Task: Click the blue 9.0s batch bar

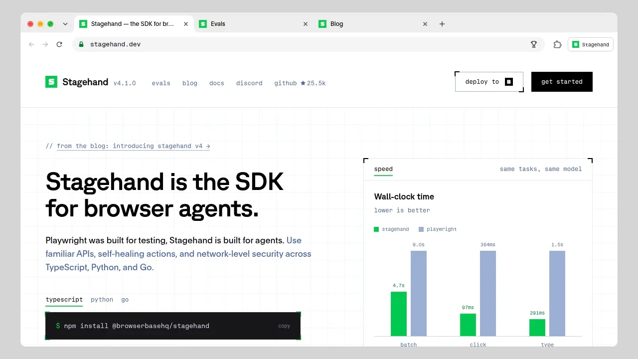Action: tap(419, 293)
